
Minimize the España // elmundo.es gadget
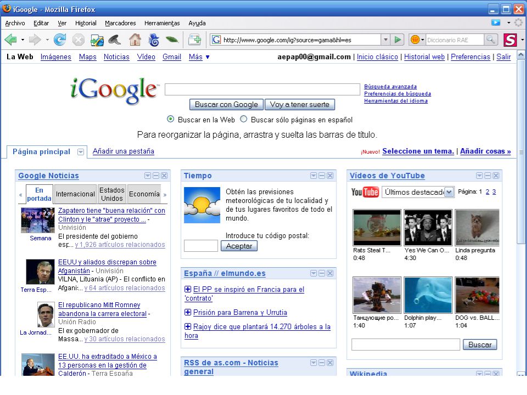[322, 273]
